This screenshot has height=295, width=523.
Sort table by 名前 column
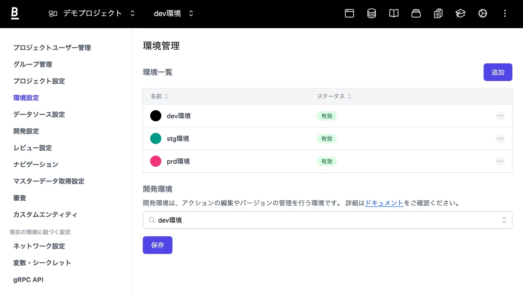[160, 96]
